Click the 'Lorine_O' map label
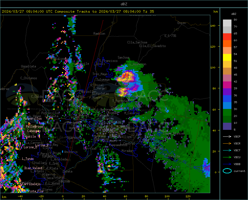This screenshot has width=248, height=200. point(30,147)
